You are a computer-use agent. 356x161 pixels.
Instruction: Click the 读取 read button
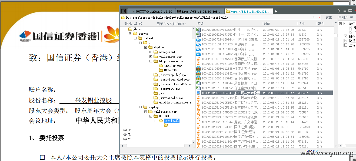point(329,18)
